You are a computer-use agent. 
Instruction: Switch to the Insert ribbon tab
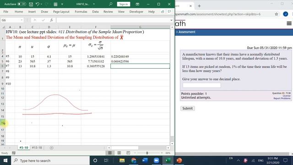coord(32,11)
